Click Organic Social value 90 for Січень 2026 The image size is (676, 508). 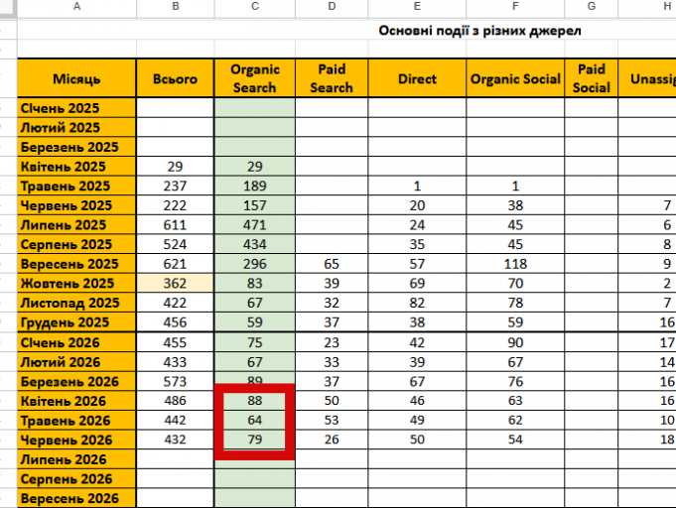(x=515, y=342)
